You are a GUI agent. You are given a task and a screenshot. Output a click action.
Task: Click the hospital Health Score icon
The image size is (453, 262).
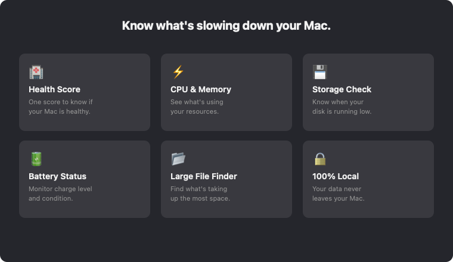(x=36, y=72)
